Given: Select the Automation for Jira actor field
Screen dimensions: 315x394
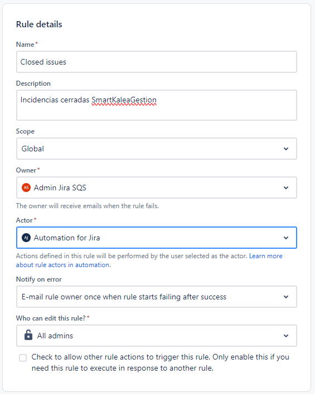Looking at the screenshot, I should (157, 238).
